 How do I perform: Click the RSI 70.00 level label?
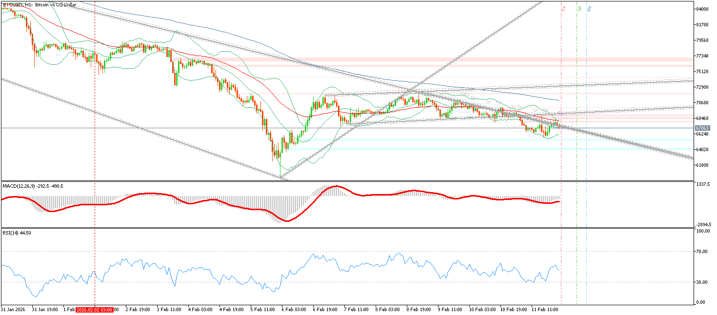(x=702, y=252)
